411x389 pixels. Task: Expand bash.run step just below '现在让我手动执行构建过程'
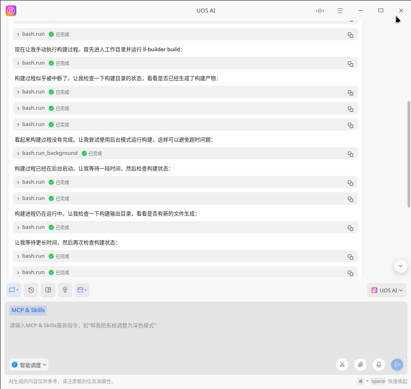click(x=18, y=63)
